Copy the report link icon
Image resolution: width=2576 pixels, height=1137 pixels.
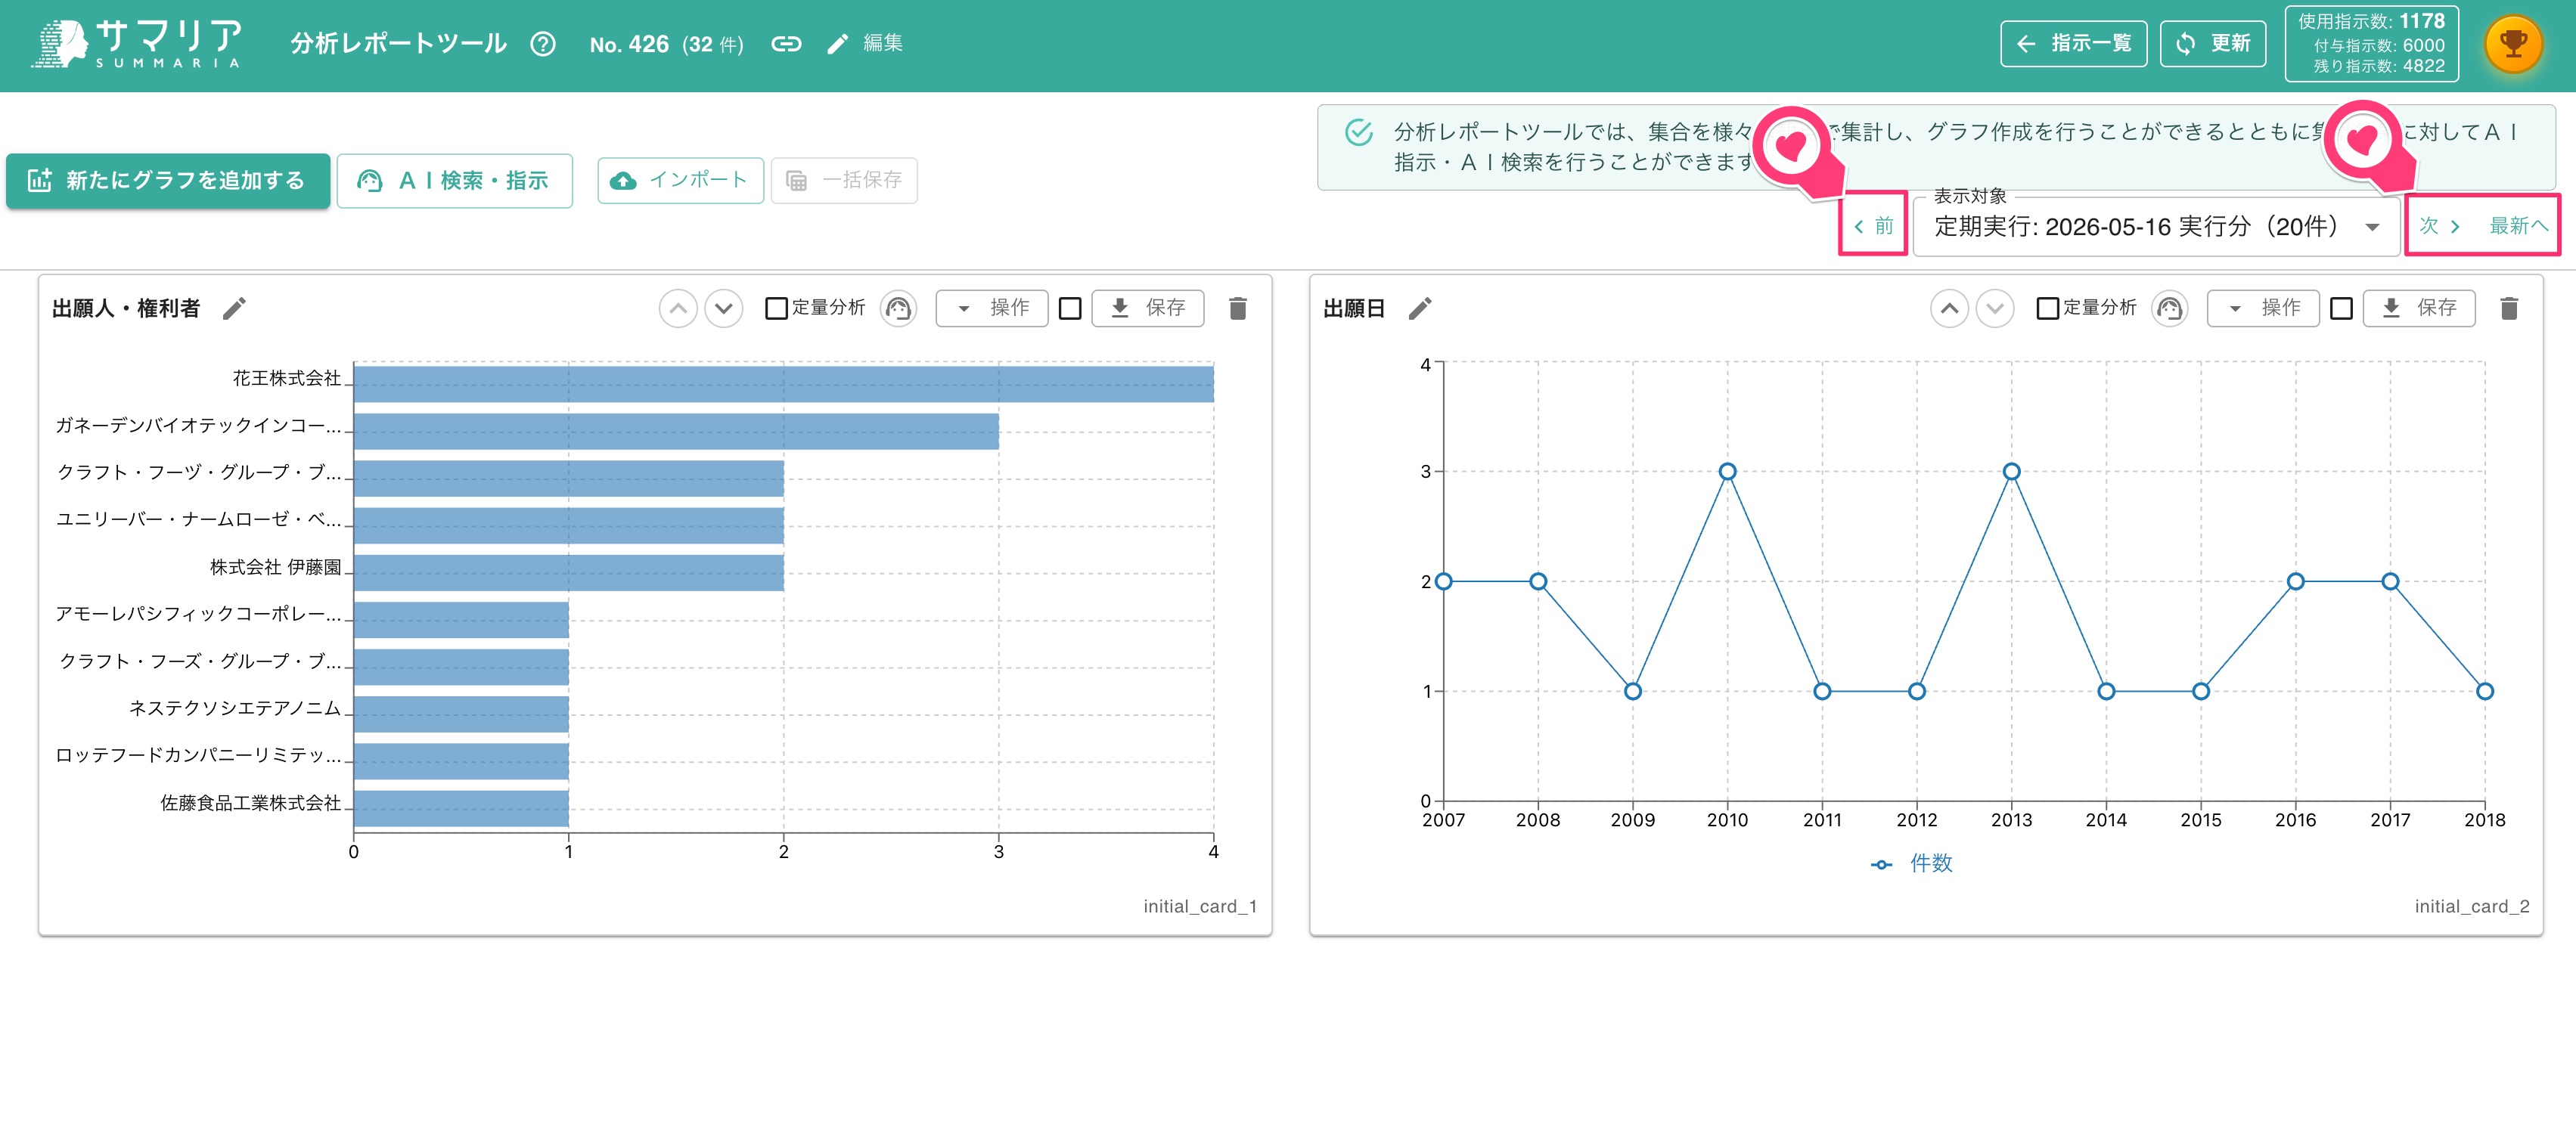coord(786,44)
